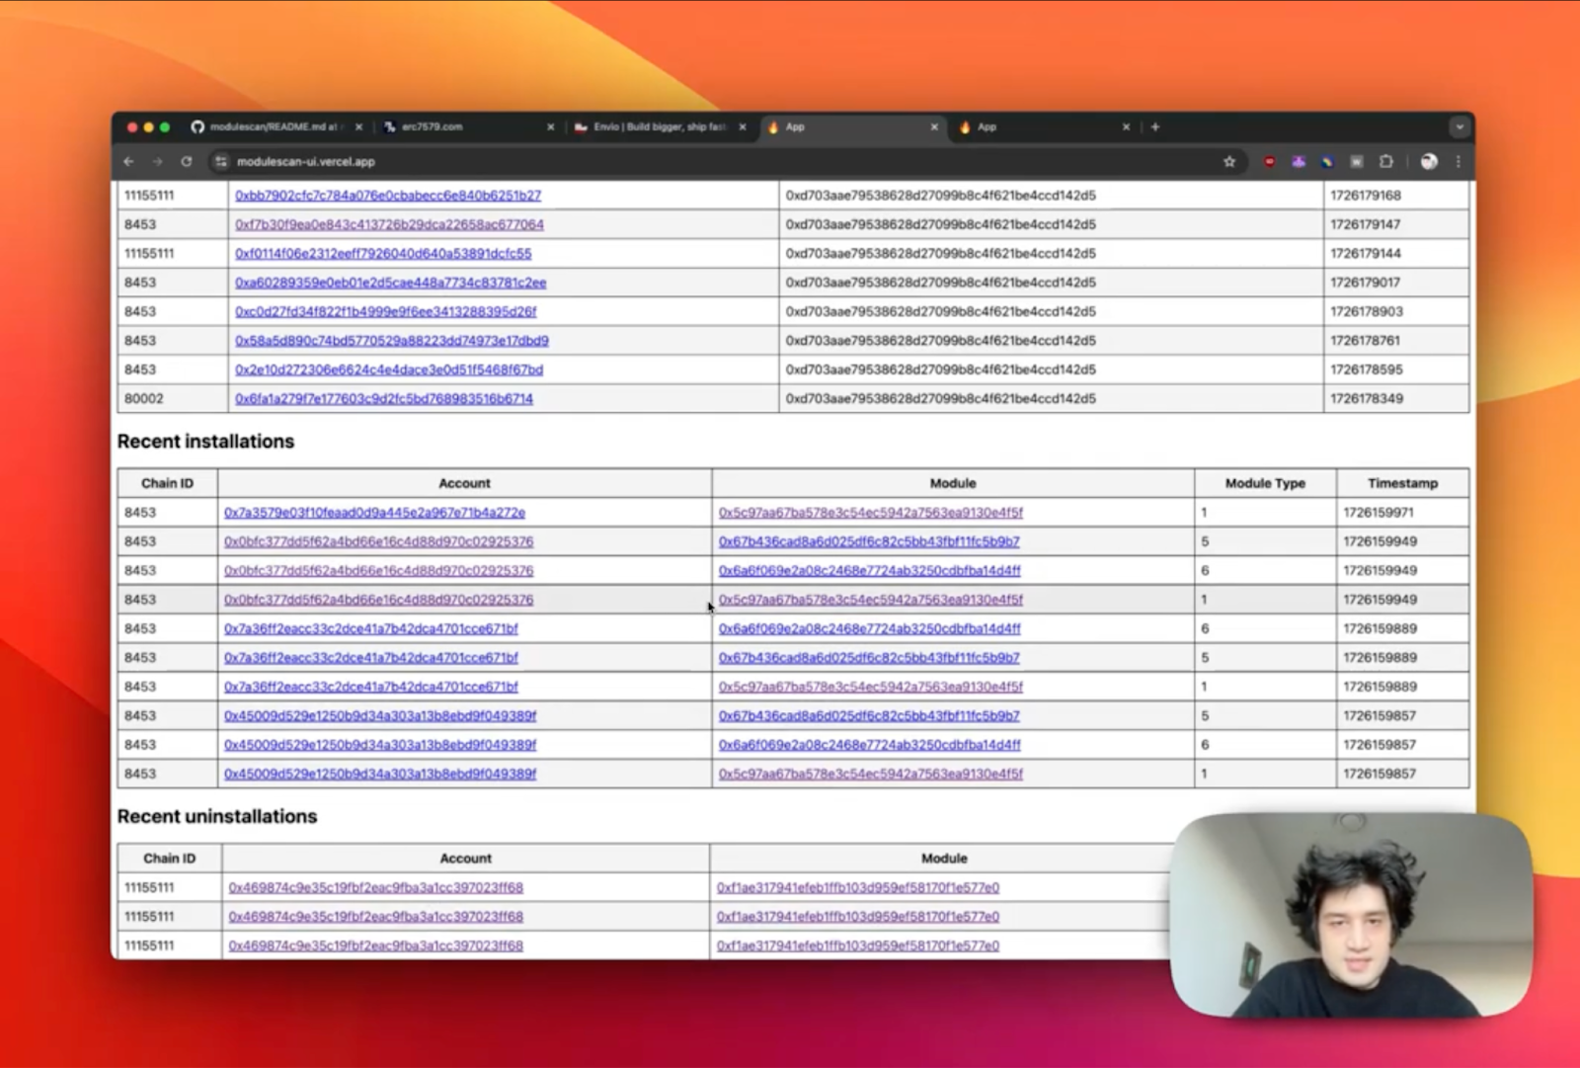Viewport: 1580px width, 1068px height.
Task: Open the Phantom wallet extension icon
Action: [x=1299, y=161]
